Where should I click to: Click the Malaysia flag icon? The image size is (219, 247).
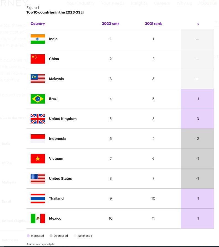point(38,79)
